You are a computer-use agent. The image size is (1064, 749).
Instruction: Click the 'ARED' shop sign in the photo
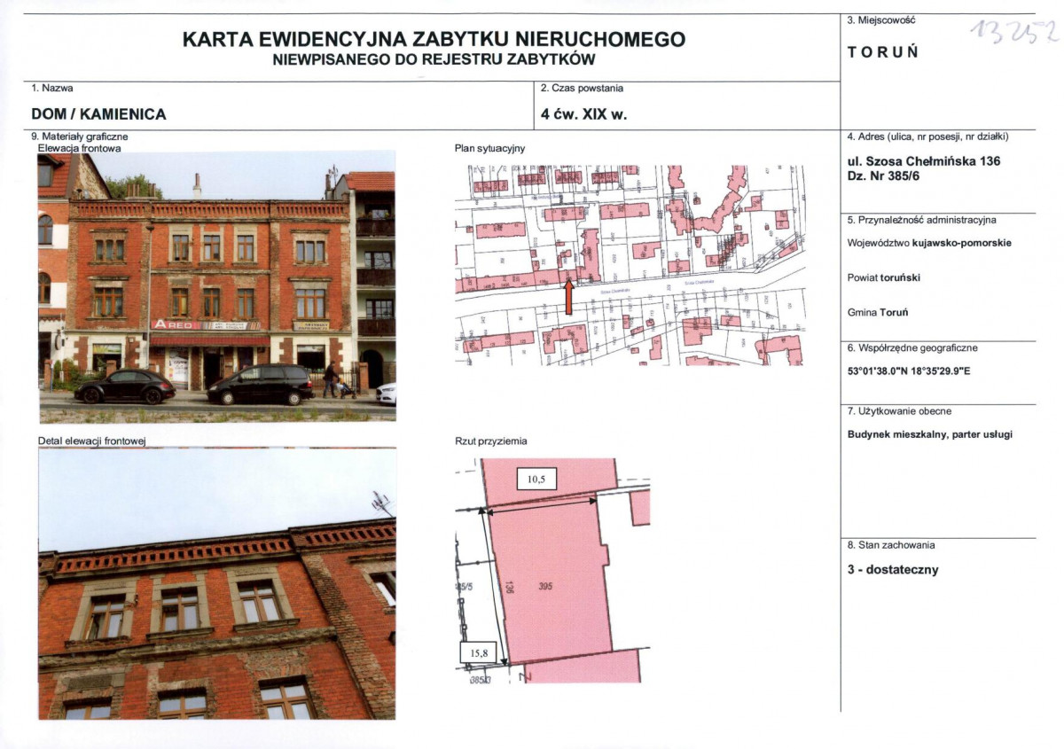coord(173,324)
